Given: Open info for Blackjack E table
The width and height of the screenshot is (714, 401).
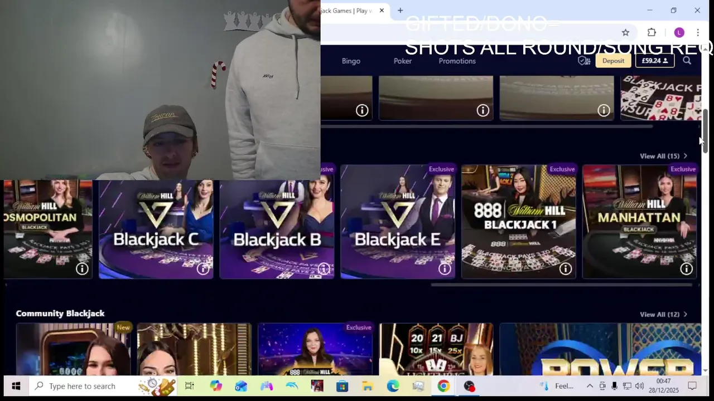Looking at the screenshot, I should (445, 269).
